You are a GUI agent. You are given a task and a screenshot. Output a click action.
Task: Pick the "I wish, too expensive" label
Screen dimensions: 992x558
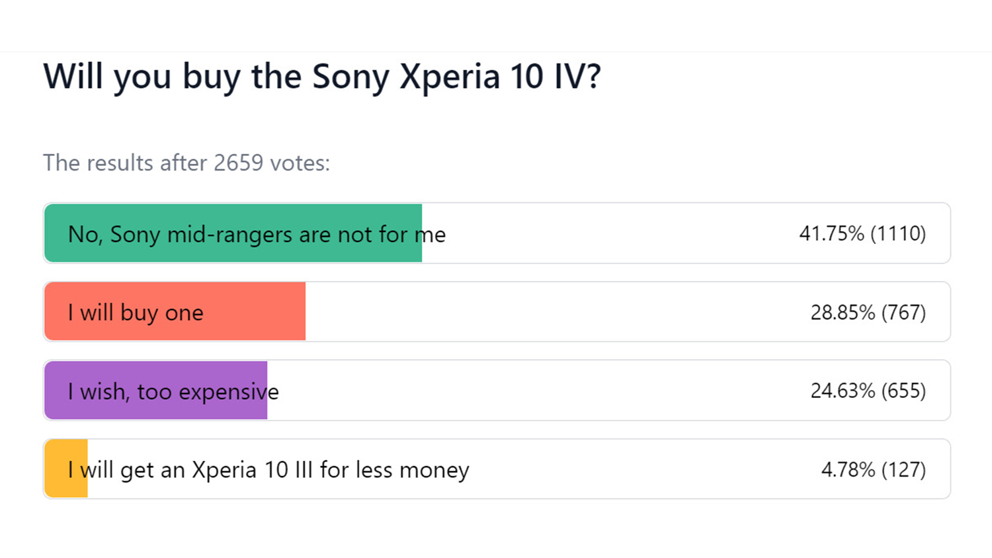pos(173,391)
